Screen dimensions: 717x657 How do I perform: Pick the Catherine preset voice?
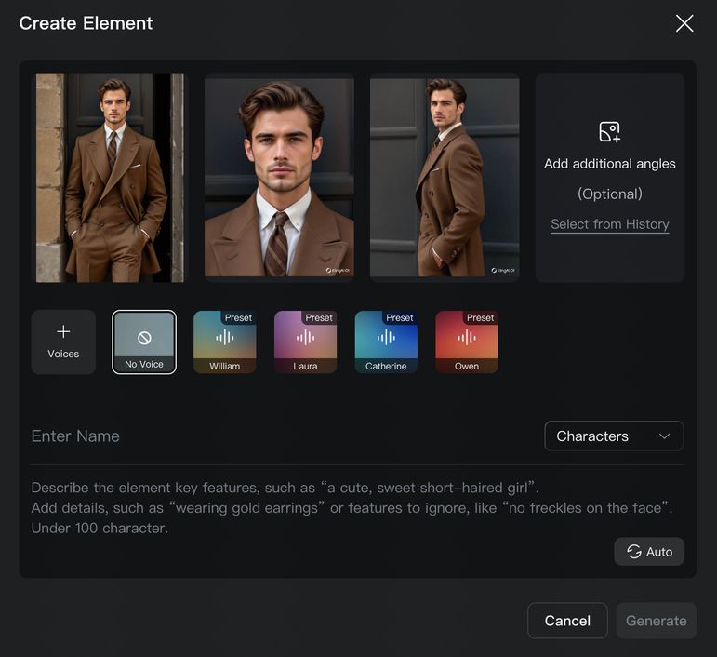pos(386,342)
